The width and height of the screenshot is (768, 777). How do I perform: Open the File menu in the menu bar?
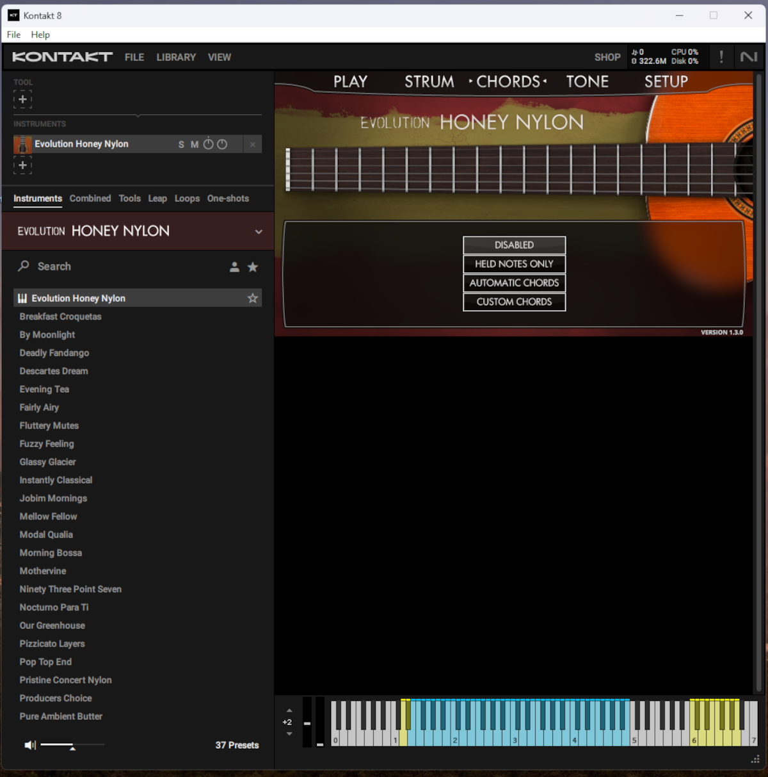pyautogui.click(x=13, y=35)
